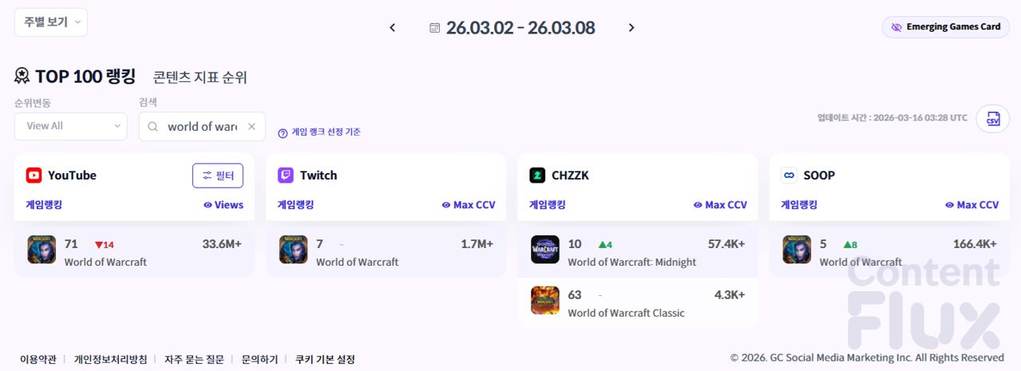Download rankings with the CSV icon

[x=993, y=119]
